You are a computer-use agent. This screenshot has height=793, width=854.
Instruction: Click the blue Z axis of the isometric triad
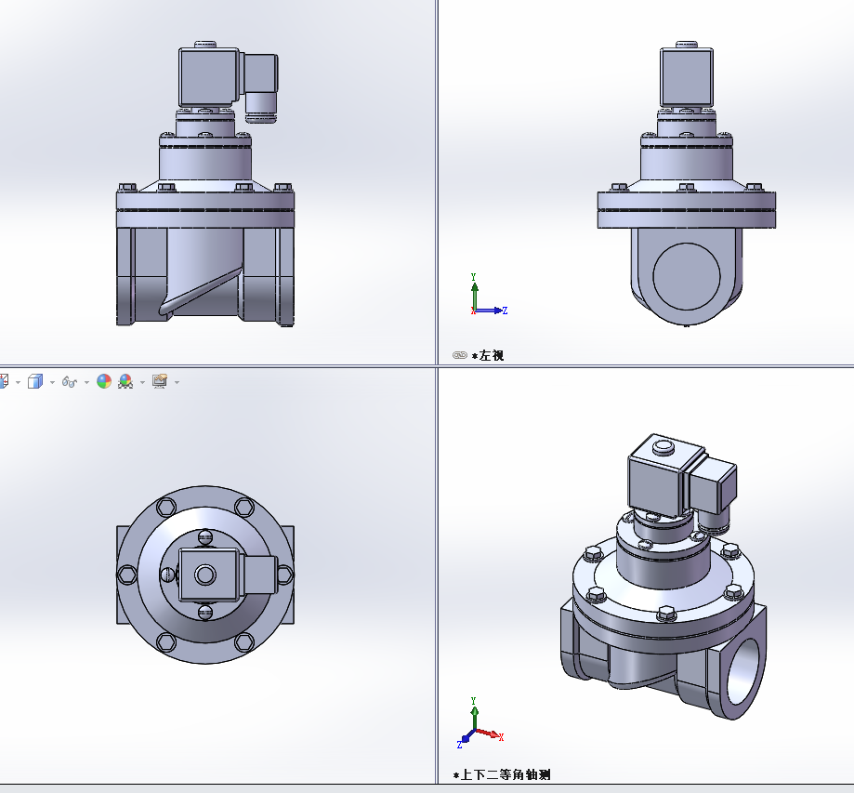[467, 737]
